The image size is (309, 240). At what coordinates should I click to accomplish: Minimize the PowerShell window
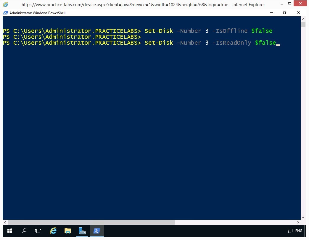[x=271, y=13]
